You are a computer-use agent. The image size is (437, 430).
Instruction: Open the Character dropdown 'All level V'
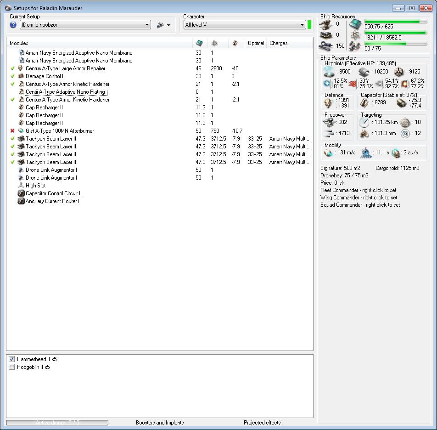click(245, 25)
